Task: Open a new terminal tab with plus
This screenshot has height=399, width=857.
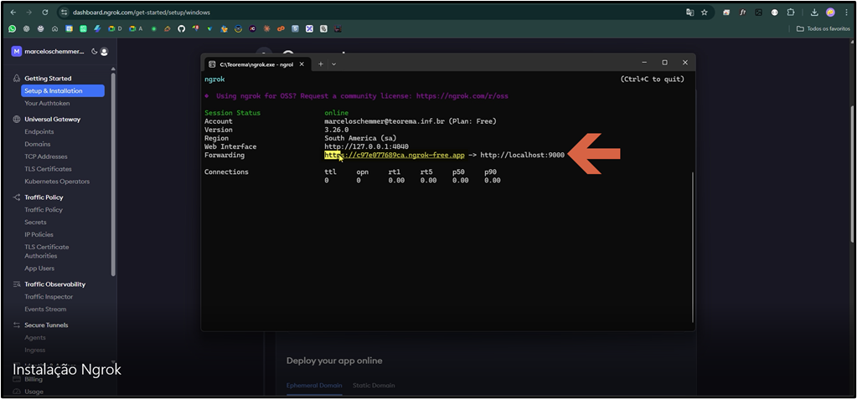Action: [321, 64]
